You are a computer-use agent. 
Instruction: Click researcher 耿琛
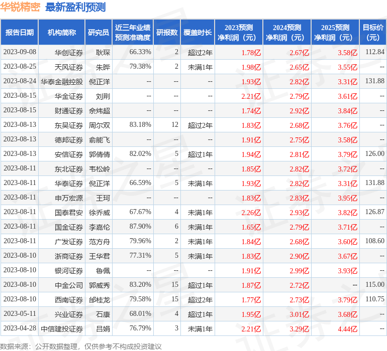pos(103,53)
